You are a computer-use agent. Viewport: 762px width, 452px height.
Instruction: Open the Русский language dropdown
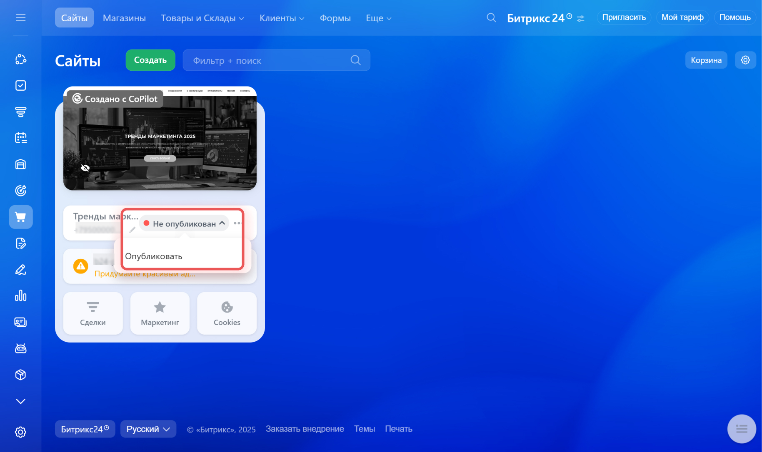(148, 429)
